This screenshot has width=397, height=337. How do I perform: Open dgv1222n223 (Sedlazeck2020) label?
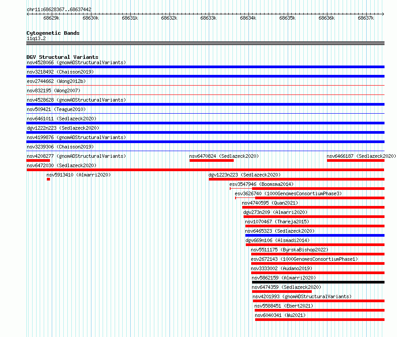[63, 128]
